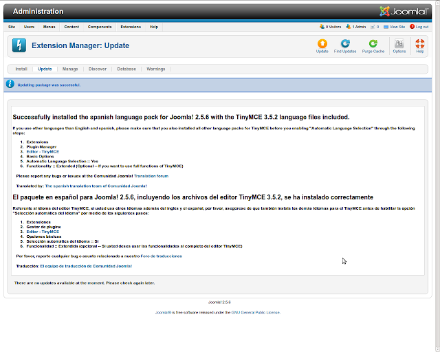
Task: Click 'Joomla! 2.5.6' footer version text
Action: 219,302
